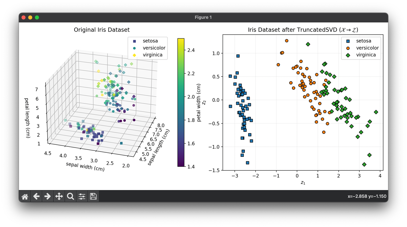Open the Configure subplots dialog
The height and width of the screenshot is (227, 407).
click(82, 196)
